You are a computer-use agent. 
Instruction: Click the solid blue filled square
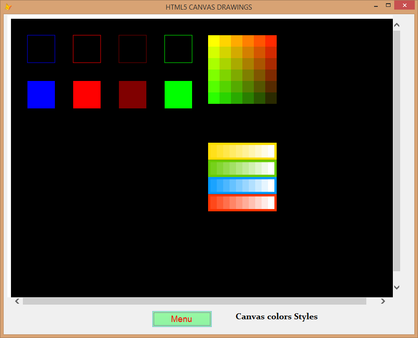[x=41, y=95]
